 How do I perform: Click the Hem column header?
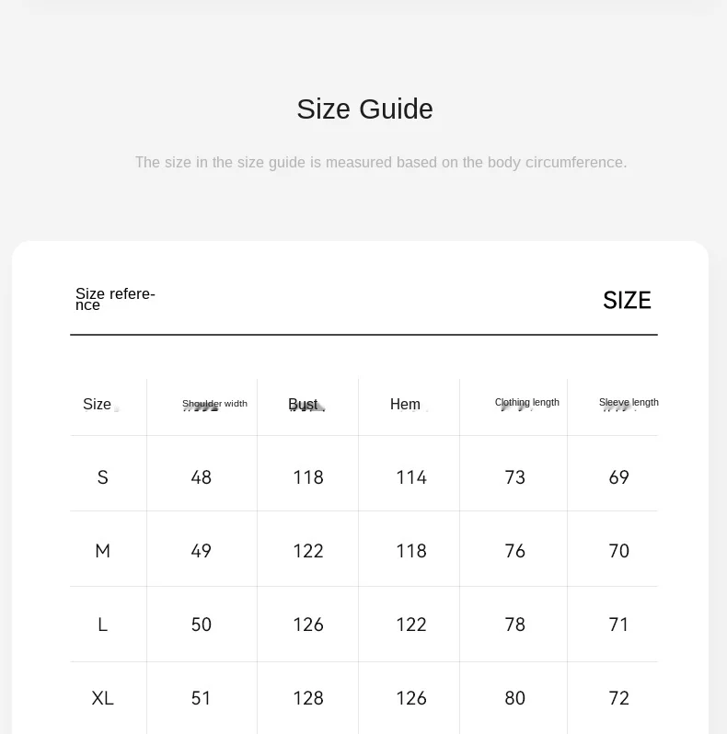pyautogui.click(x=405, y=404)
